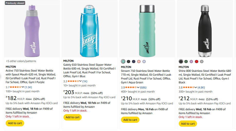Select lilac purple swatch on Shine 800
This screenshot has height=131, width=236.
(x=191, y=62)
